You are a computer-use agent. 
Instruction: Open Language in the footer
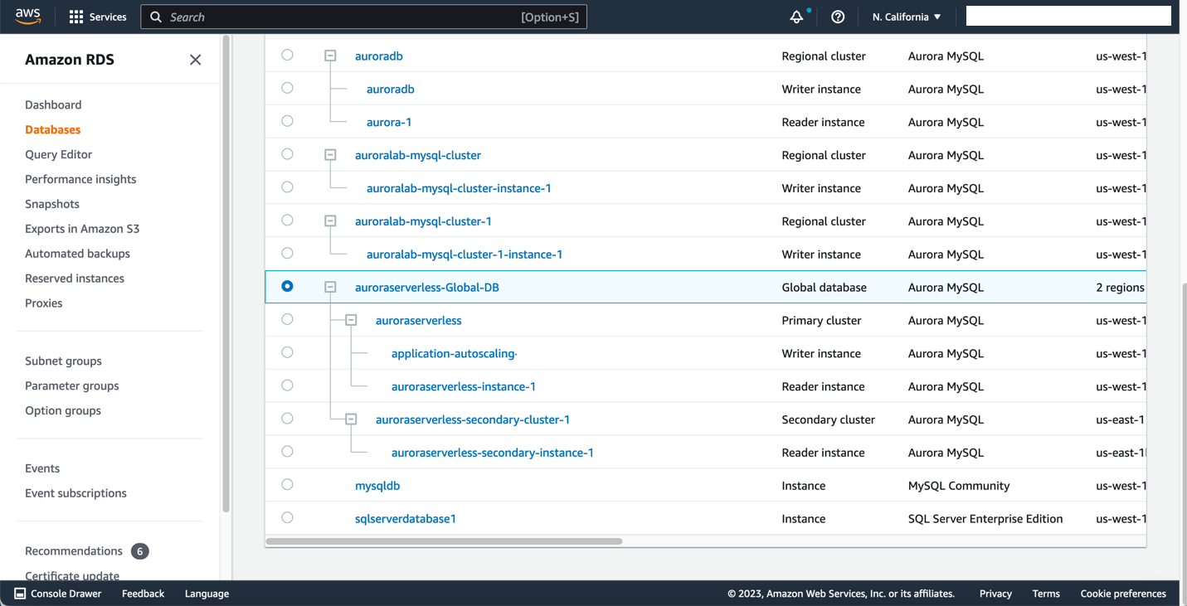click(207, 594)
